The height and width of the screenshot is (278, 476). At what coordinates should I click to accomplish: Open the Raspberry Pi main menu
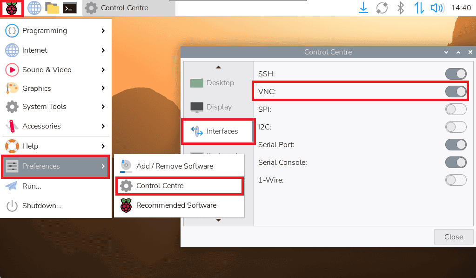coord(12,8)
